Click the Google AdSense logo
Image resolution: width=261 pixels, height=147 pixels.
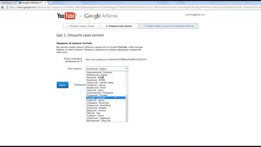[101, 16]
